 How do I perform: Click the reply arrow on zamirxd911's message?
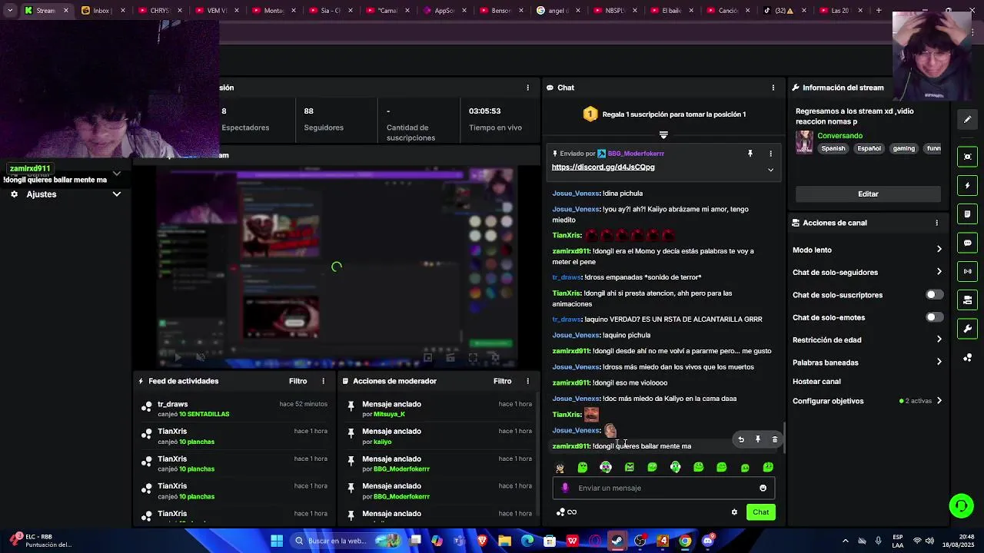pos(741,439)
